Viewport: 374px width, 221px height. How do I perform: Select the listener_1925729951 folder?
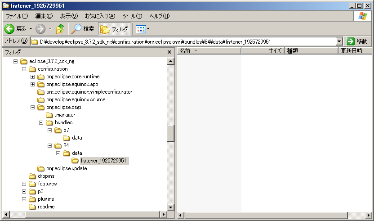(x=103, y=161)
